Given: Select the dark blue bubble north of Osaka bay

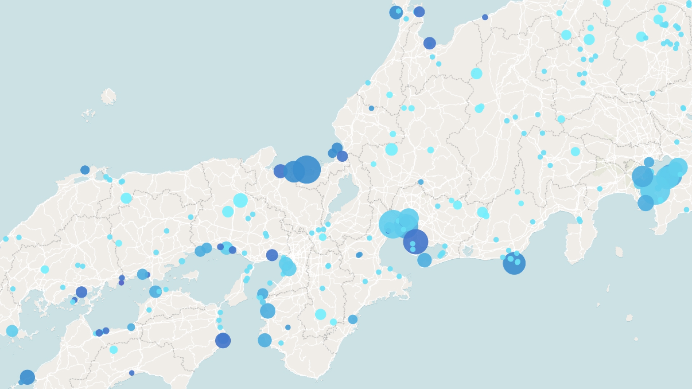Looking at the screenshot, I should [x=272, y=255].
